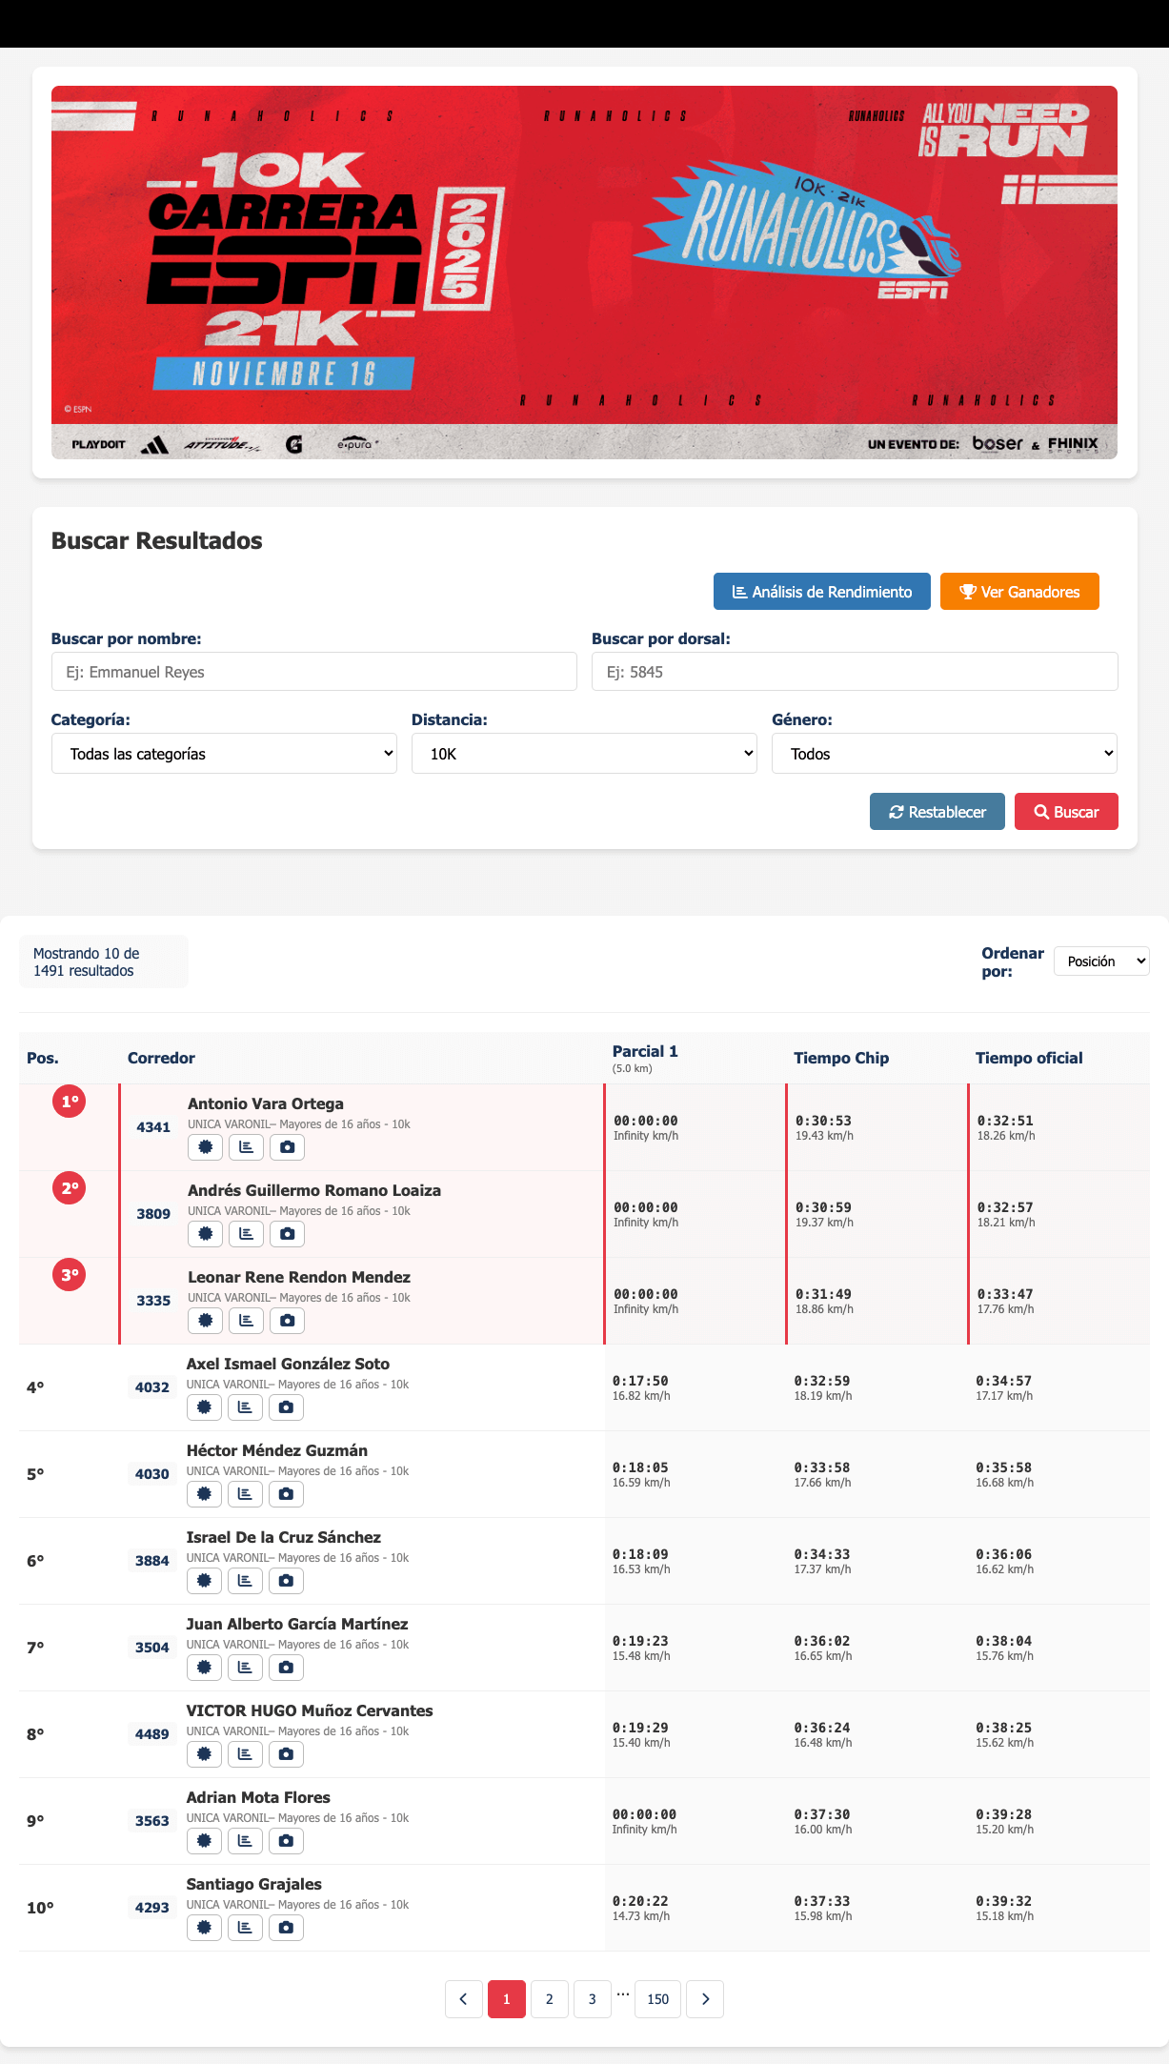Expand the Distancia dropdown showing 10K
This screenshot has width=1169, height=2064.
click(584, 754)
